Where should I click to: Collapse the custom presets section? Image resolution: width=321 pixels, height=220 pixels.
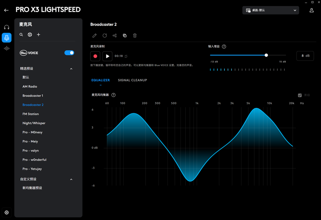(x=71, y=179)
